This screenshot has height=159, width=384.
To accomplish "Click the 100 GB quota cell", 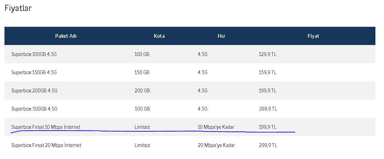I will [142, 54].
